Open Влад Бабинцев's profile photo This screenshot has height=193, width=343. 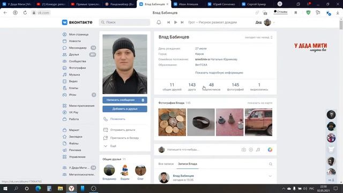point(125,64)
